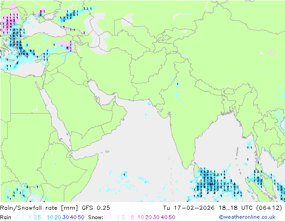Image resolution: width=285 pixels, height=221 pixels.
Task: Select rain legend value 10
Action: [50, 217]
